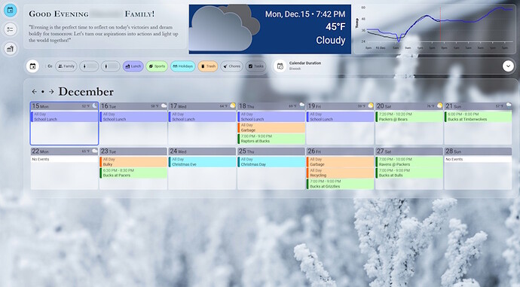Click the No Events label on Monday the 22nd
This screenshot has height=287, width=520.
click(x=41, y=160)
